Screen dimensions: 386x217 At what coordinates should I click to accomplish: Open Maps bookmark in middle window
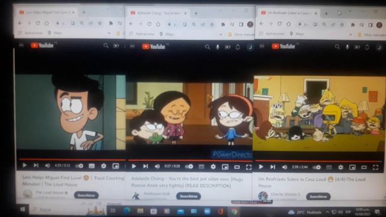[x=166, y=34]
